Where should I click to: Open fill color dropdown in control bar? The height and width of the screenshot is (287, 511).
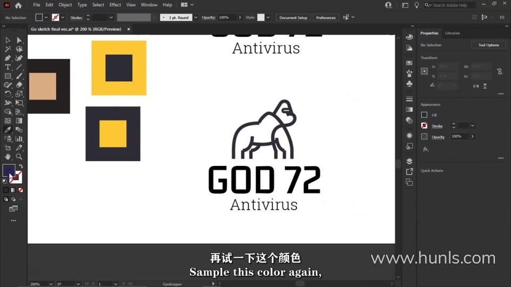coord(46,18)
